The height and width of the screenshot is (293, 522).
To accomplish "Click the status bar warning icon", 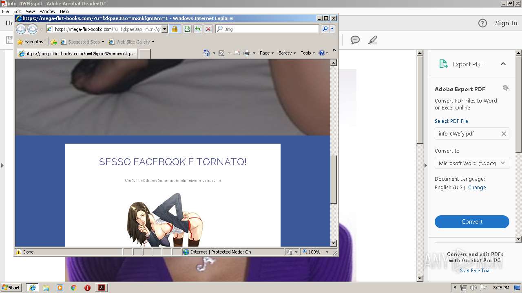I will [19, 252].
